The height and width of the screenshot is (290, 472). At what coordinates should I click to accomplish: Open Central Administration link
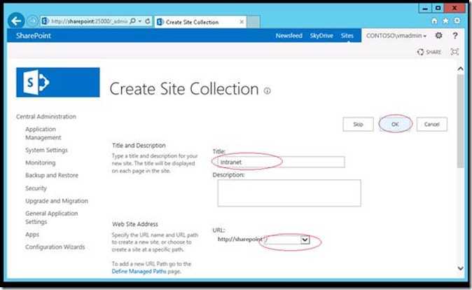click(x=46, y=116)
